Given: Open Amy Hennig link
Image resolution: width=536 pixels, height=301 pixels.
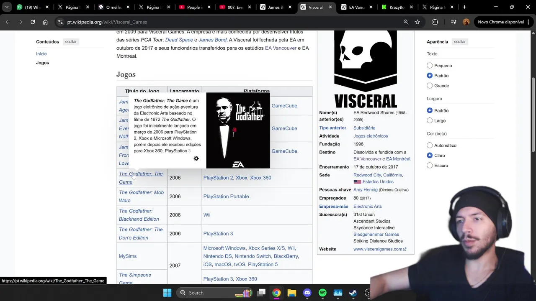Looking at the screenshot, I should click(x=366, y=190).
